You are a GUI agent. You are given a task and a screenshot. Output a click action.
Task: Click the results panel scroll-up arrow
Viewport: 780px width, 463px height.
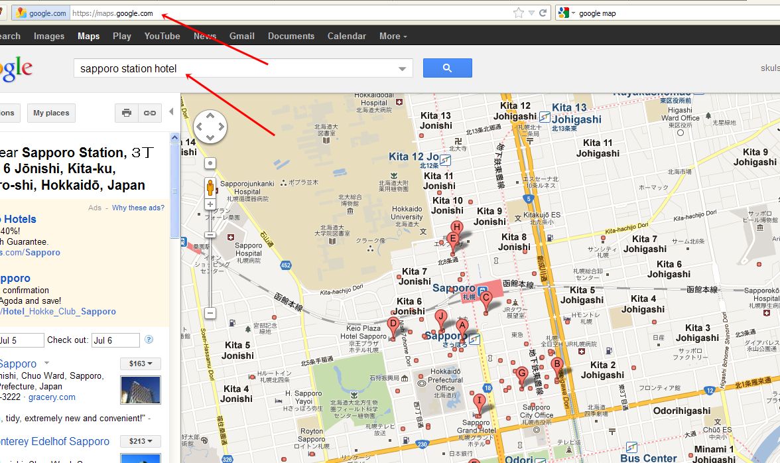pos(174,137)
